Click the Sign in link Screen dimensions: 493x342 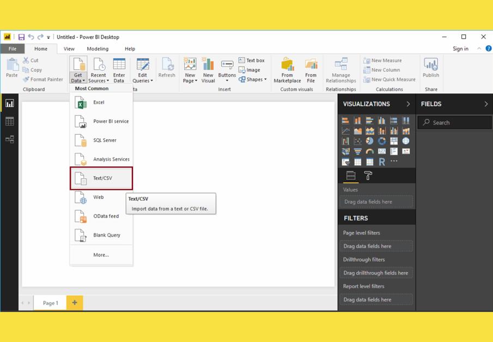(460, 49)
